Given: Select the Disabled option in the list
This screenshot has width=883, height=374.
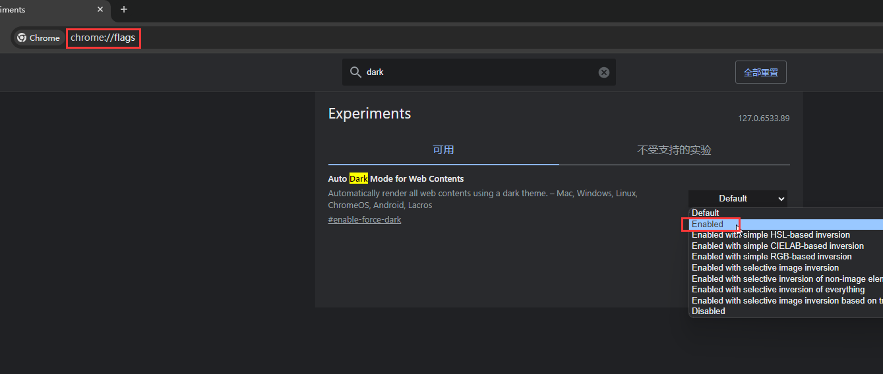Looking at the screenshot, I should click(x=708, y=311).
